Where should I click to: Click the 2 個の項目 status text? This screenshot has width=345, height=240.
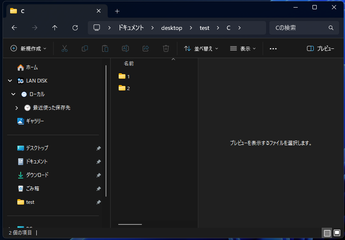tap(20, 233)
